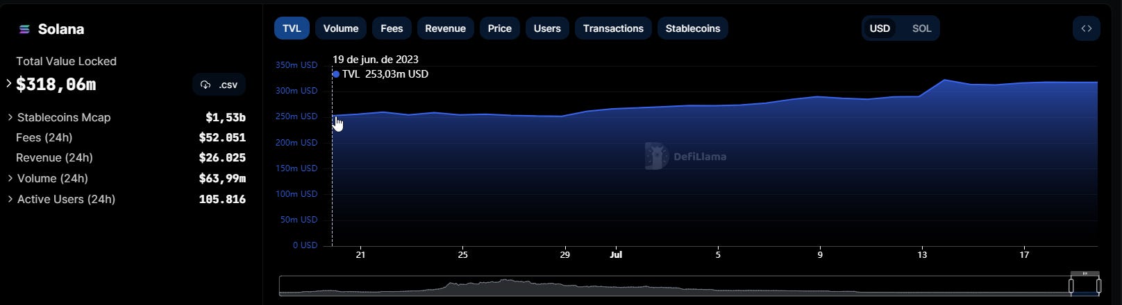1122x305 pixels.
Task: Click the 13 x-axis date label
Action: click(922, 254)
